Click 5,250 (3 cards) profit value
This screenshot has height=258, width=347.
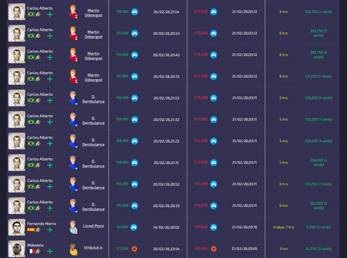coord(318,227)
